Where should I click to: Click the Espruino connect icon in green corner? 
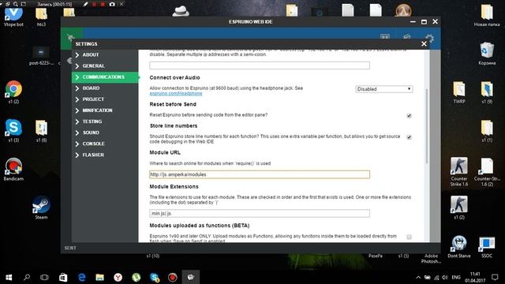71,38
